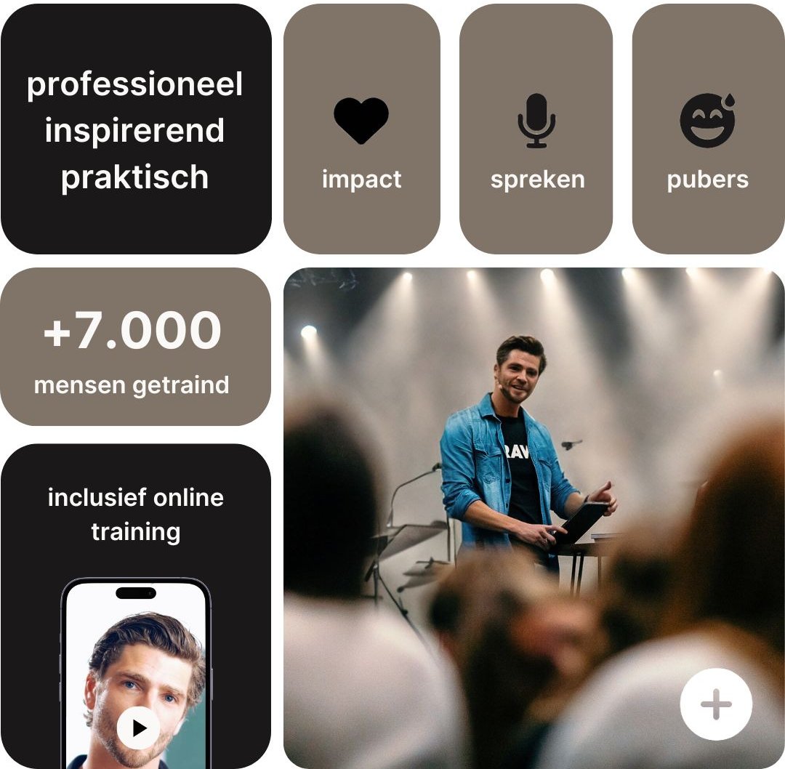Open the spreken card label
The width and height of the screenshot is (785, 769).
537,180
